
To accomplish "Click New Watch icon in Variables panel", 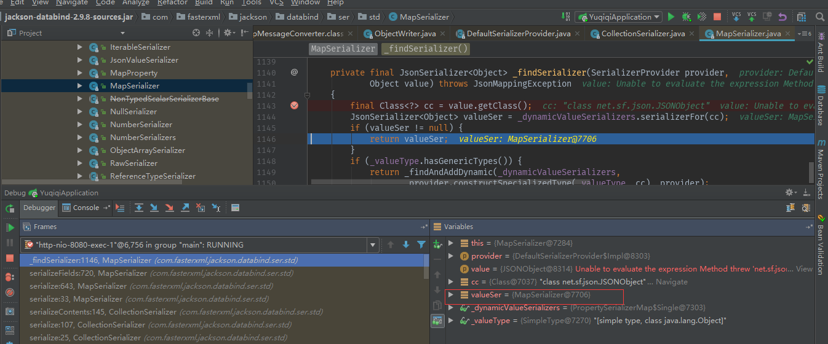I will tap(437, 244).
